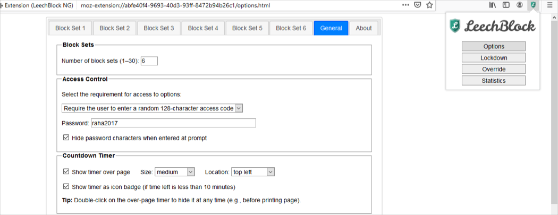Screen dimensions: 558x215
Task: Open the Library bookmarks icon
Action: tap(493, 5)
